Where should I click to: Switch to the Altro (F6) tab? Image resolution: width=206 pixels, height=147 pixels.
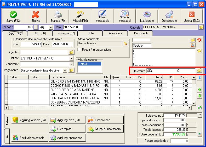pyautogui.click(x=40, y=33)
